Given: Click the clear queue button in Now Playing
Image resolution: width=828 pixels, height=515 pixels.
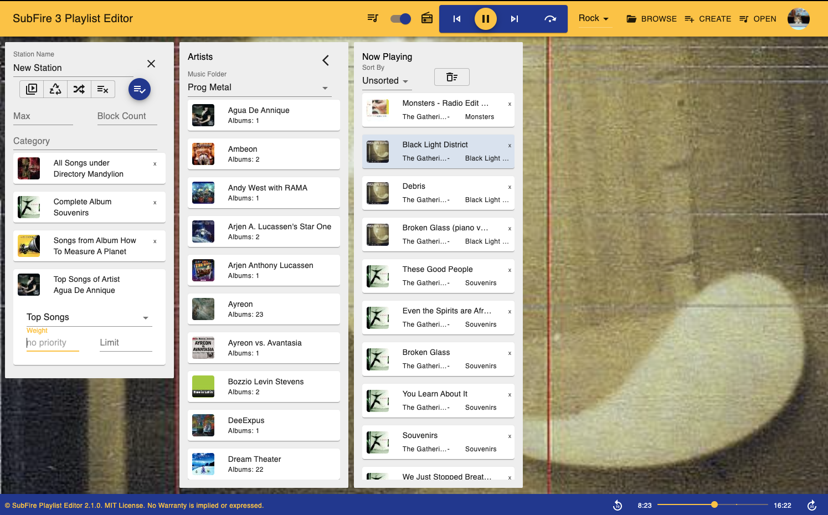Looking at the screenshot, I should (x=452, y=77).
